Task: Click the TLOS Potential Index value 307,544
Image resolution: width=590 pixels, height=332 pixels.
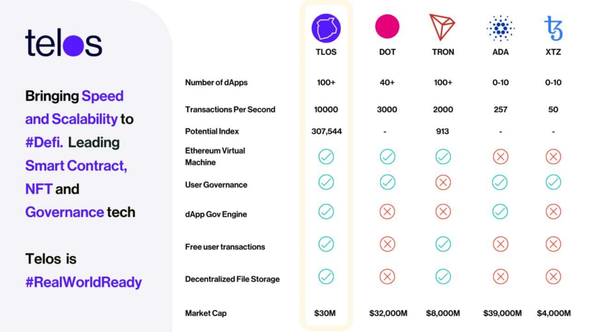Action: [326, 131]
